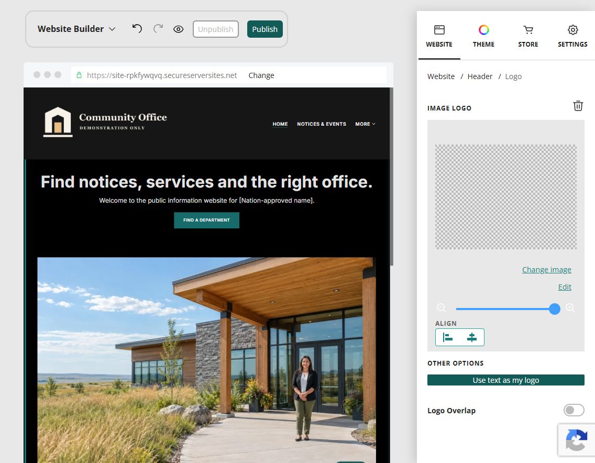Click the preview pane vertical scrollbar
This screenshot has width=595, height=463.
391,177
